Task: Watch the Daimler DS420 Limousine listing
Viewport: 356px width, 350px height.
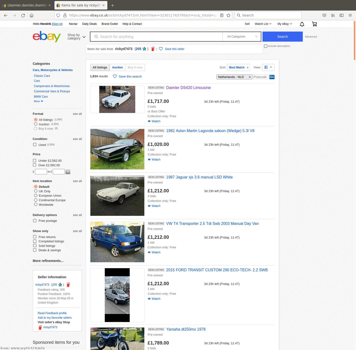Action: (x=154, y=121)
